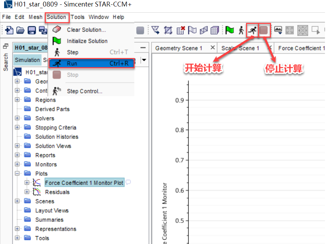Expand the Representations folder node

(x=17, y=229)
